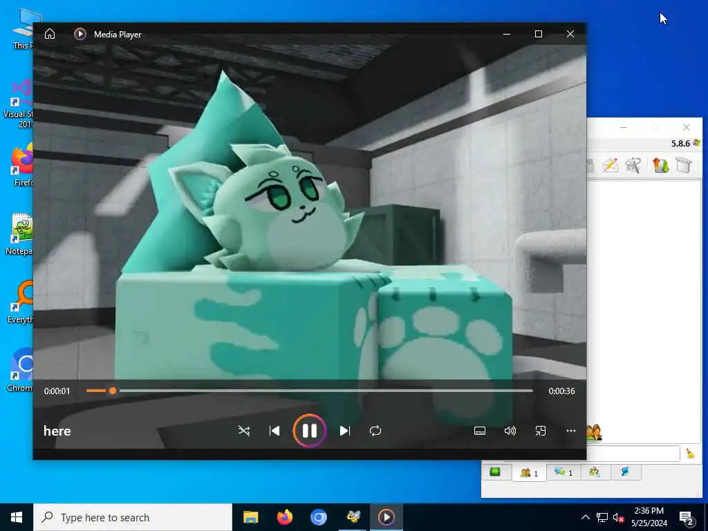Screen dimensions: 708x531
Task: Click the trash bin icon in messenger toolbar
Action: (684, 165)
